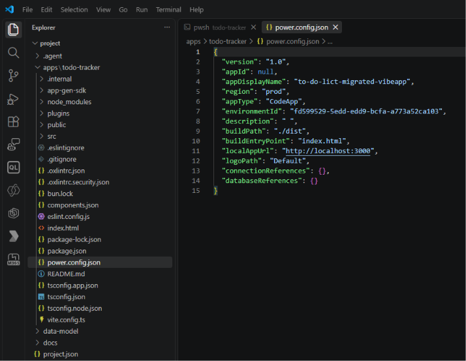
Task: Open the Source Control view
Action: click(x=13, y=76)
